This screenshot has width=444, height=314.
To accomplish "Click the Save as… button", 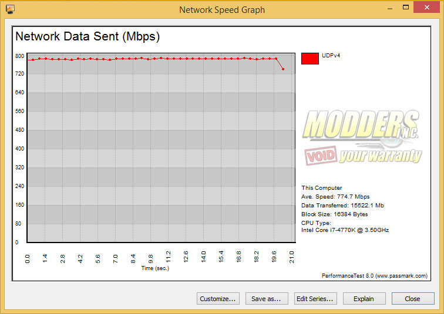I will pyautogui.click(x=267, y=298).
